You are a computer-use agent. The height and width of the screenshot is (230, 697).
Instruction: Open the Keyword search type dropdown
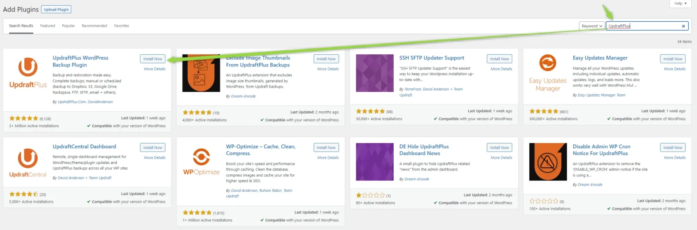[x=592, y=26]
